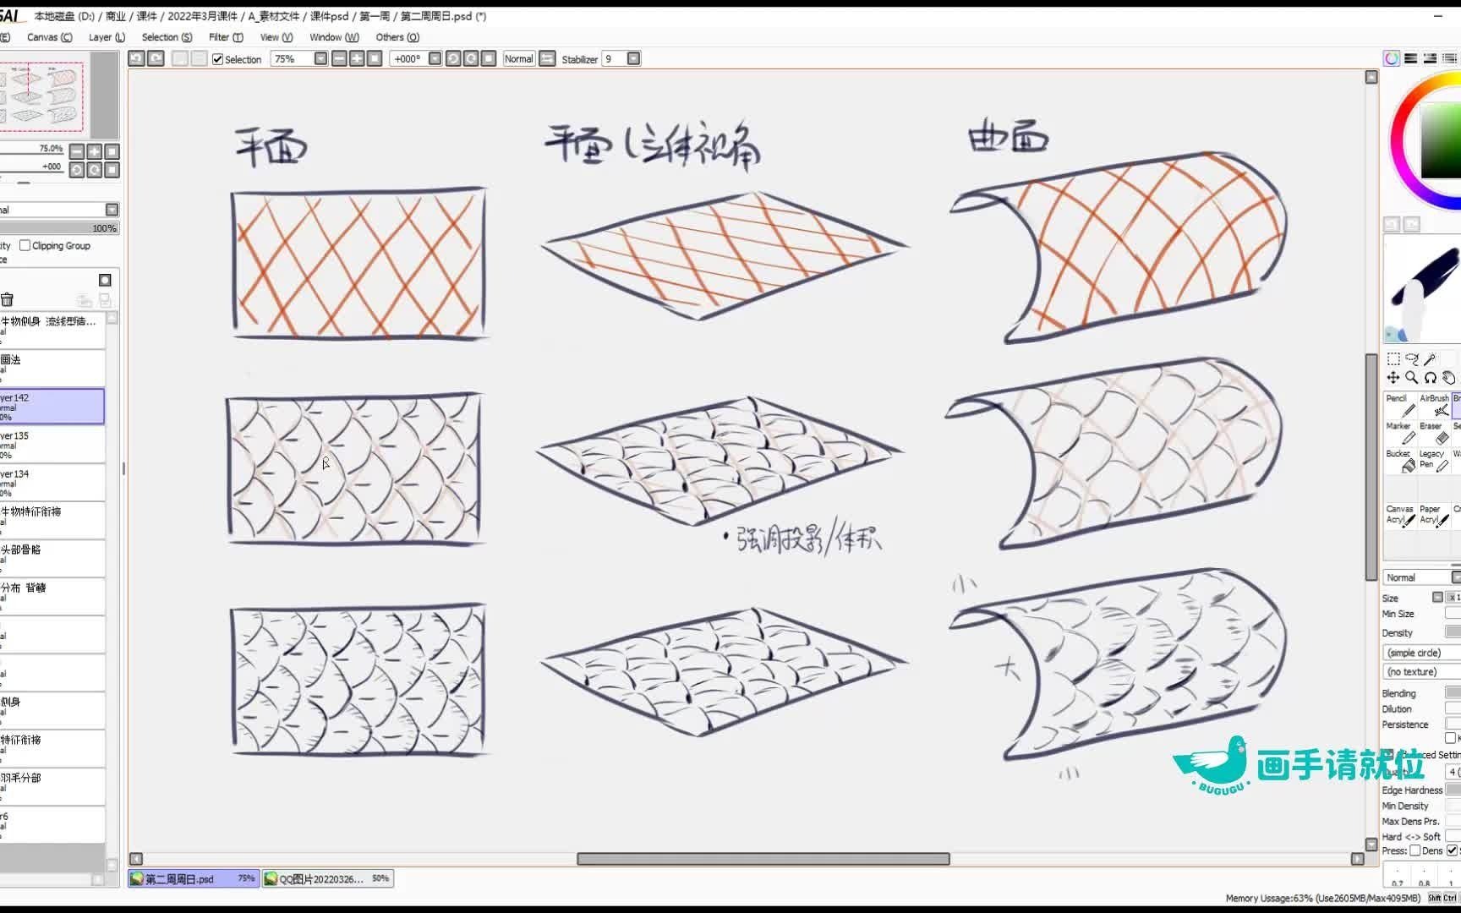Select the Magnifier zoom tool
The width and height of the screenshot is (1461, 913).
pyautogui.click(x=1412, y=378)
